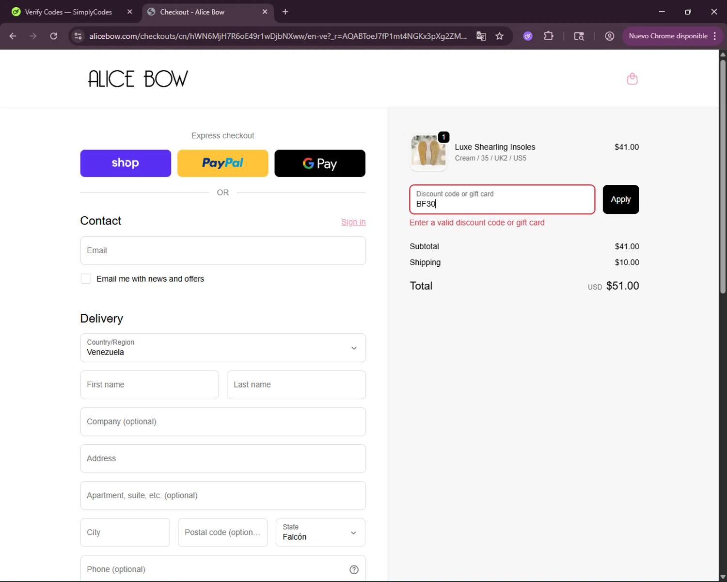Apply the discount code

pos(621,199)
